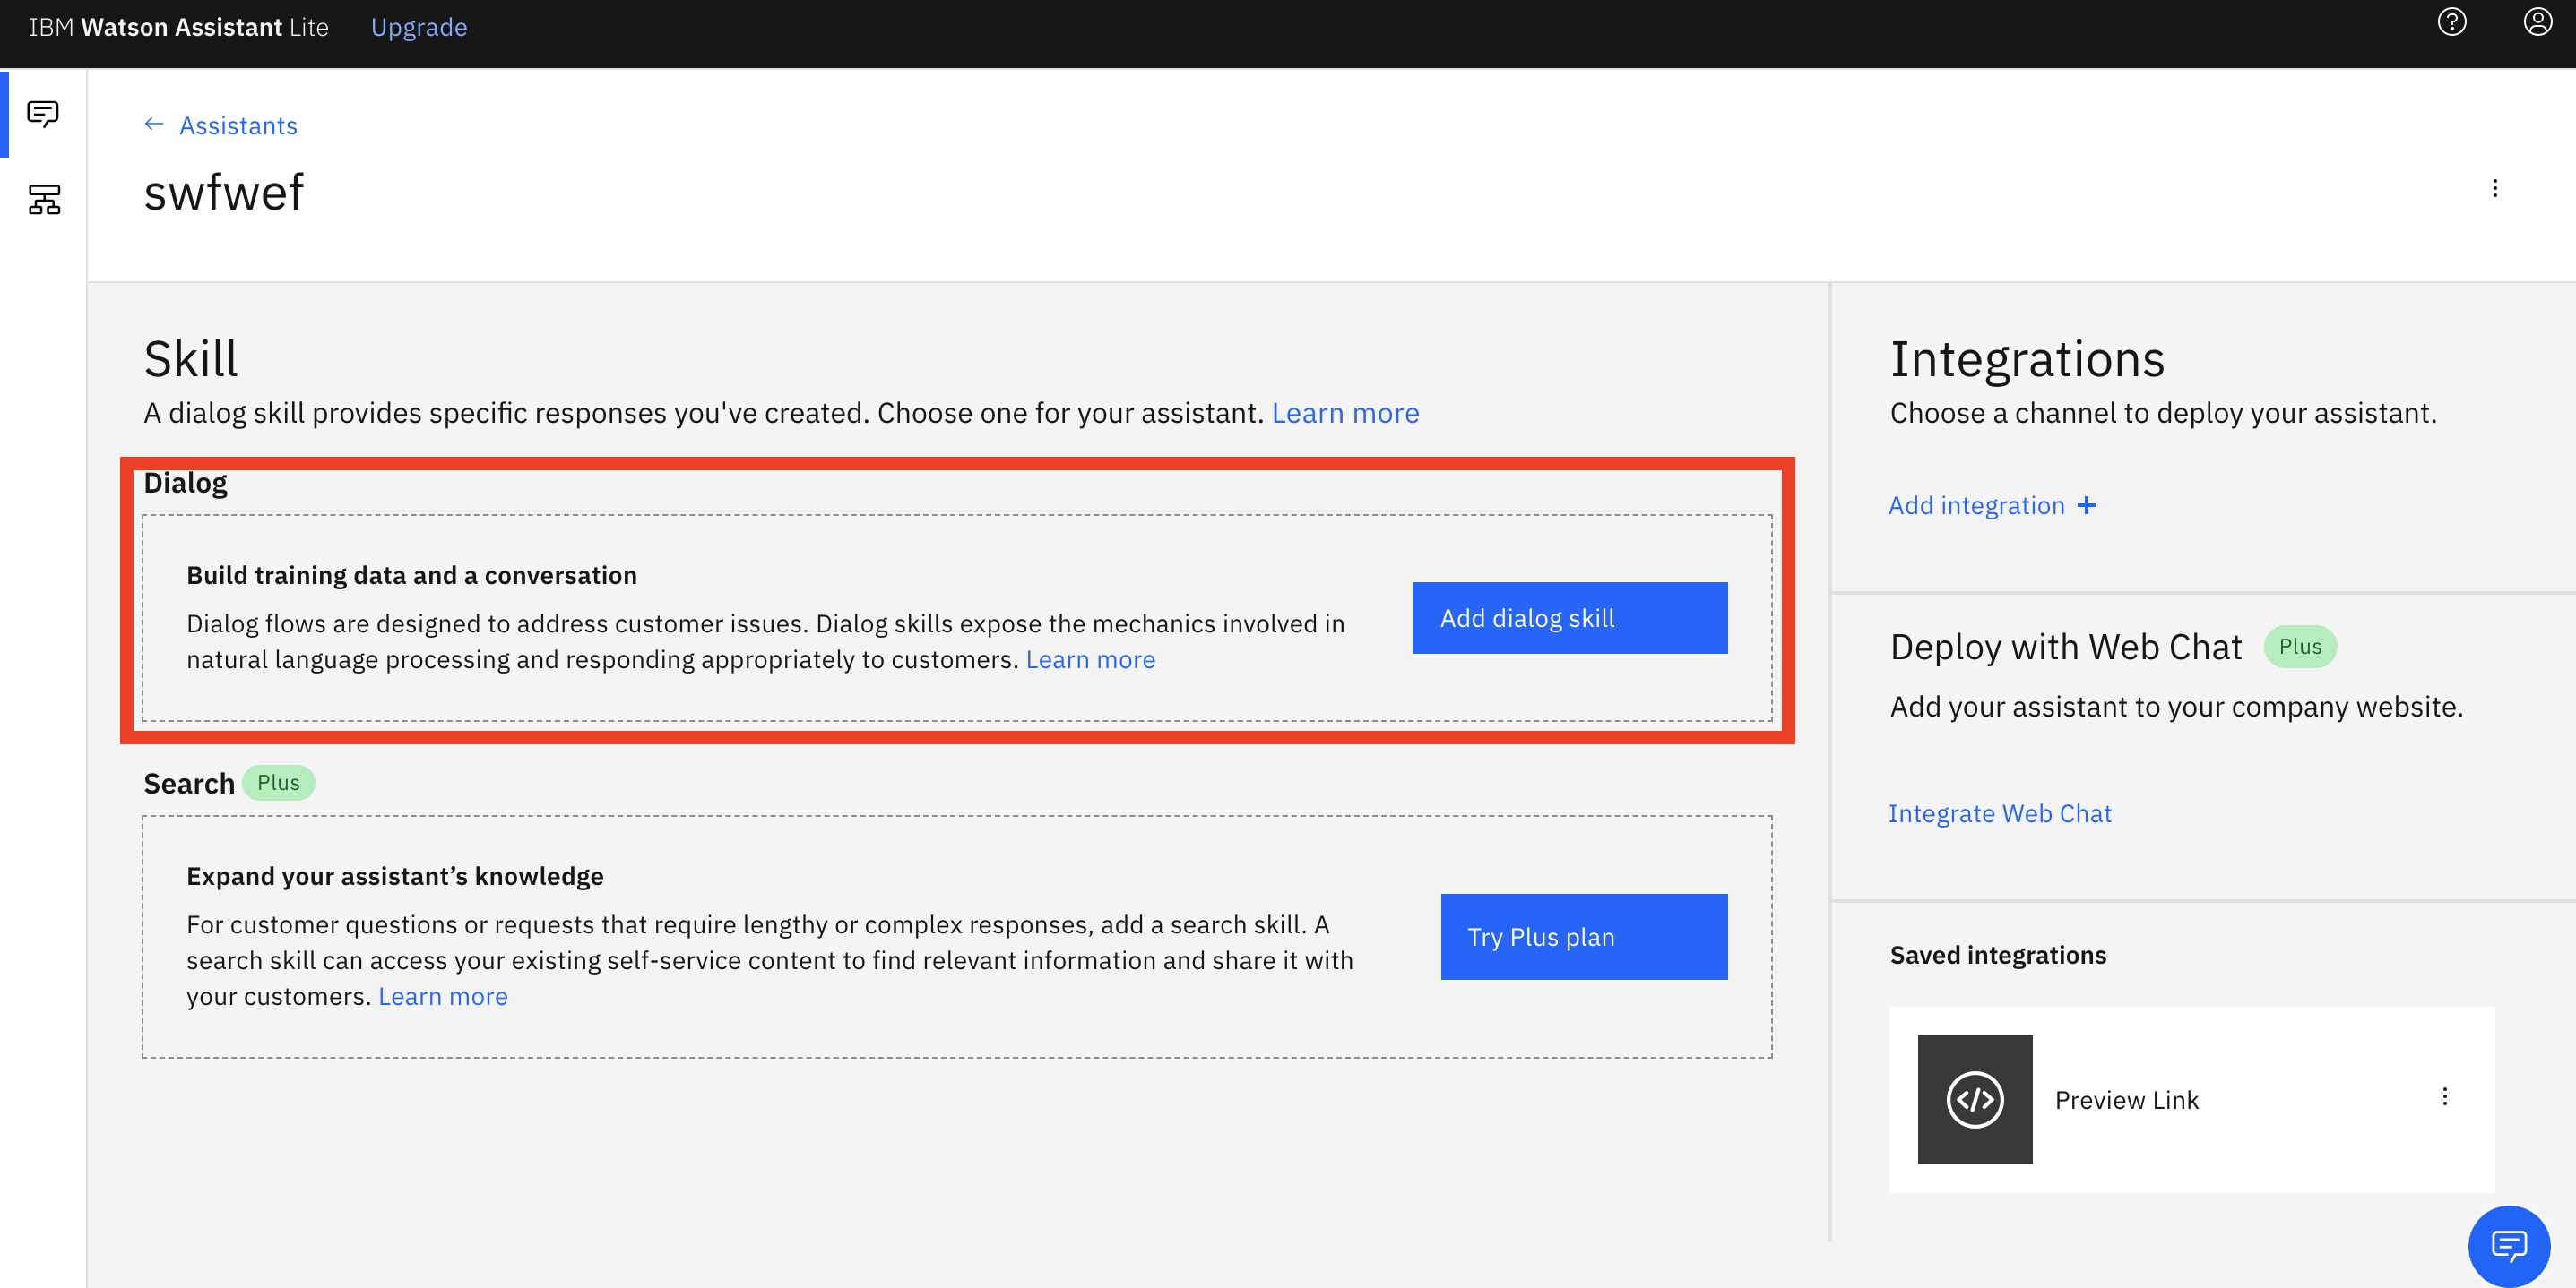Open the floating chat bubble button
Viewport: 2576px width, 1288px height.
[2508, 1245]
